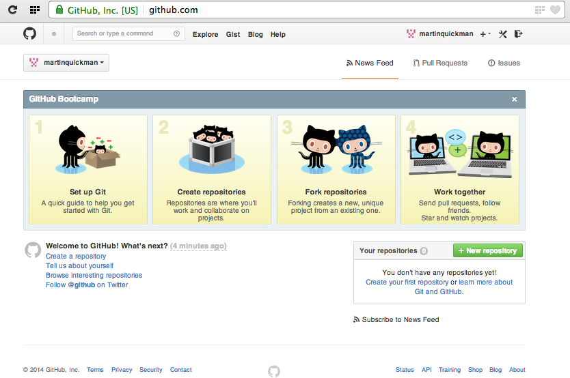Click the Fork repositories title
This screenshot has height=378, width=570.
coord(336,192)
